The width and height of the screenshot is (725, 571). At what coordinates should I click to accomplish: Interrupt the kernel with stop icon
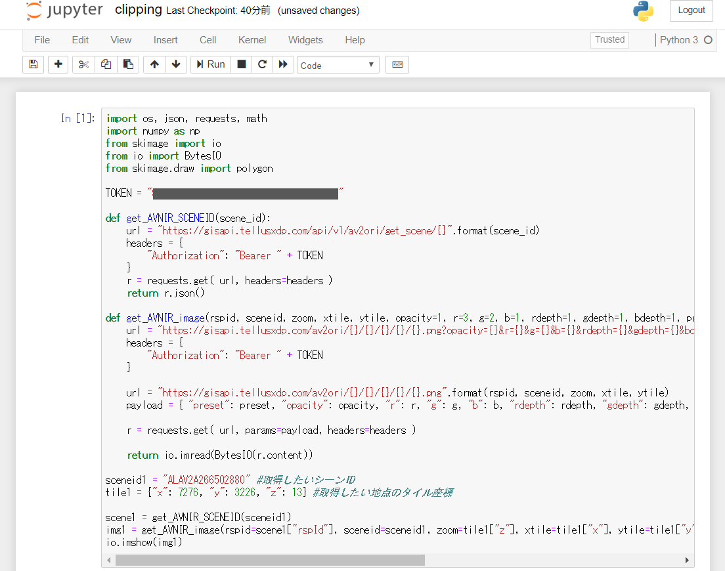tap(242, 64)
